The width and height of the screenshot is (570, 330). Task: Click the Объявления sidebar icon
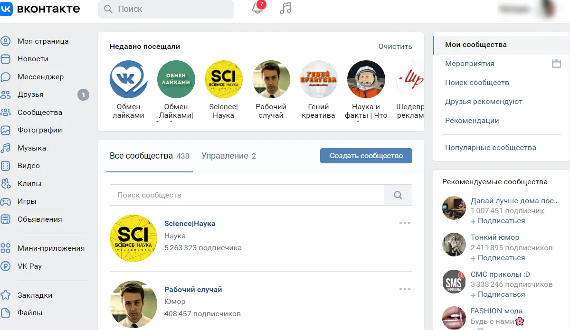(6, 219)
